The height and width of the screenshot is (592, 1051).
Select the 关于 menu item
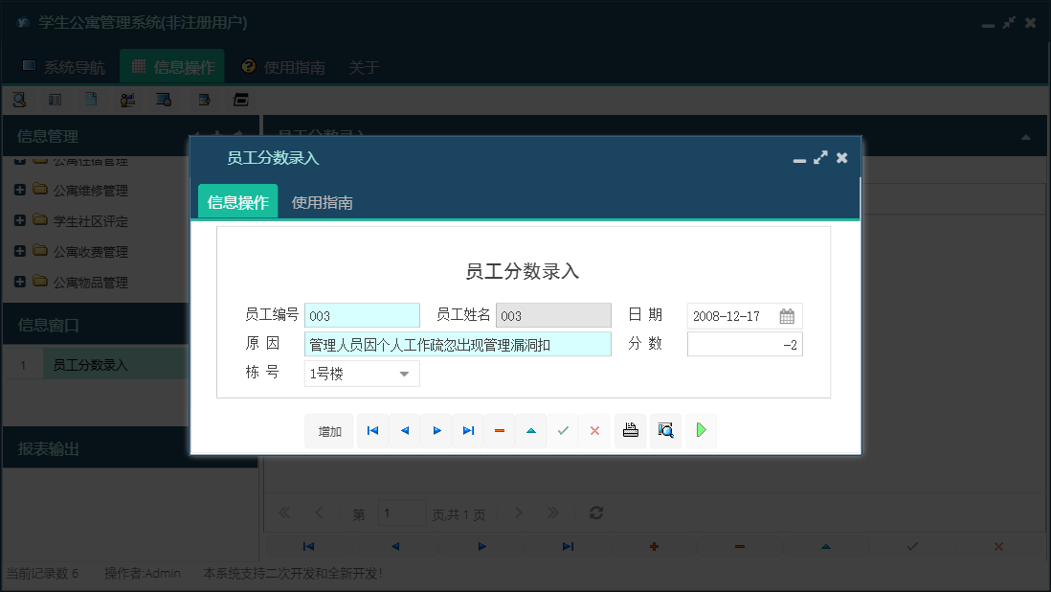point(364,68)
